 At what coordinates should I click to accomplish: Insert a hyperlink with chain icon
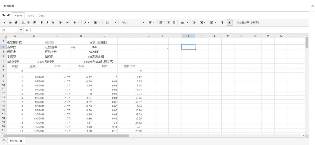[68, 23]
